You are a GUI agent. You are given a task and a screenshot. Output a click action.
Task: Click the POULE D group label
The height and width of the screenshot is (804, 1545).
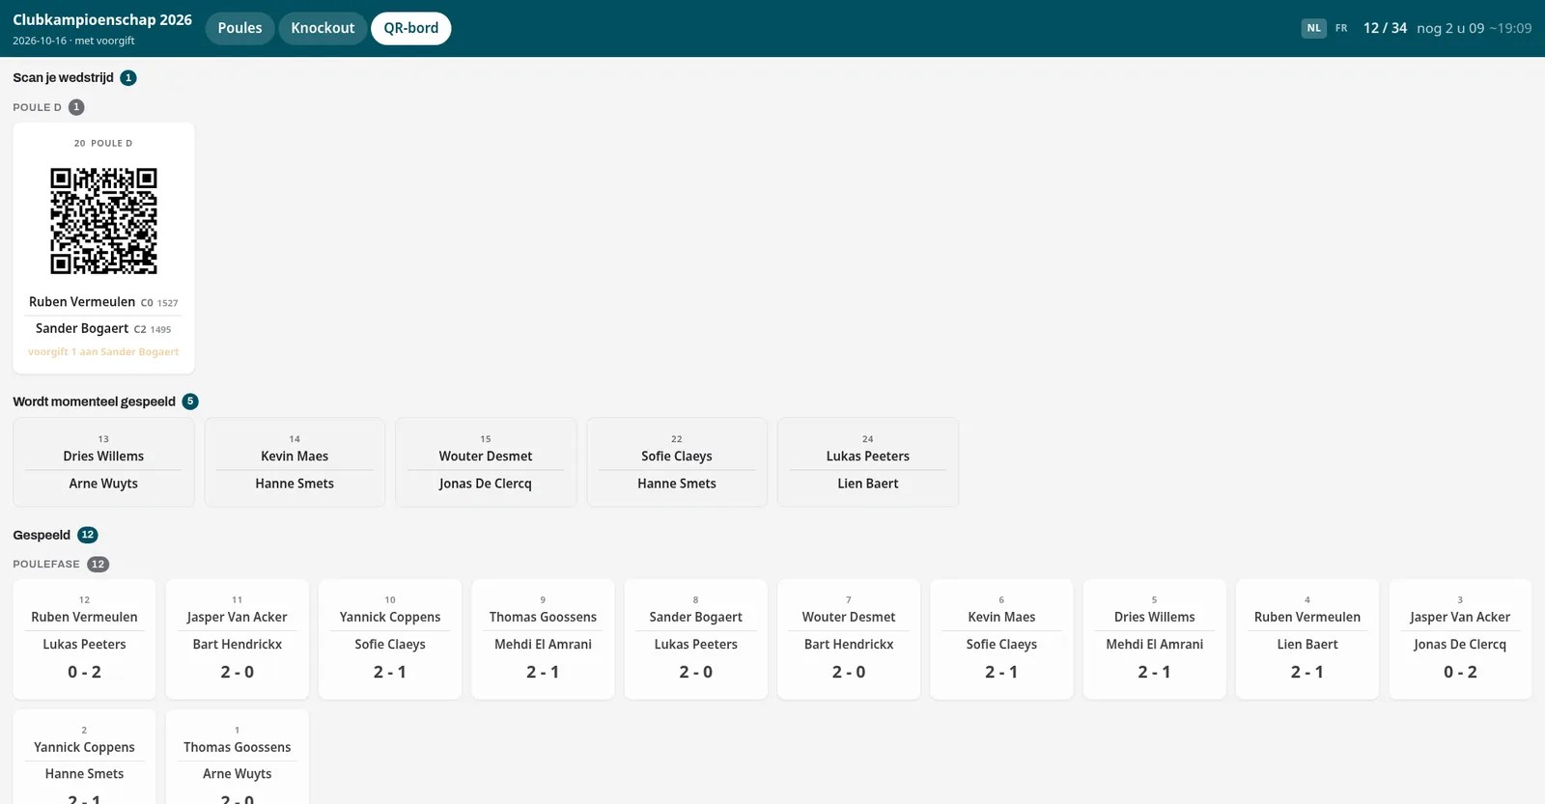(37, 107)
